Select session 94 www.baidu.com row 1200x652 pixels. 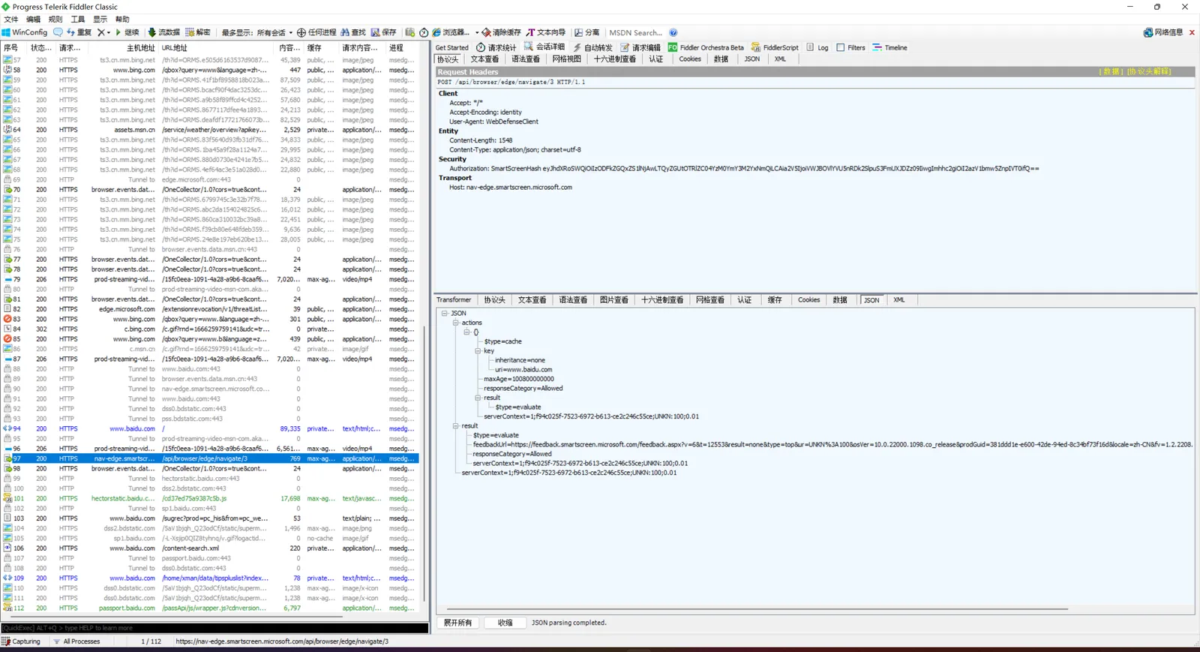point(210,428)
